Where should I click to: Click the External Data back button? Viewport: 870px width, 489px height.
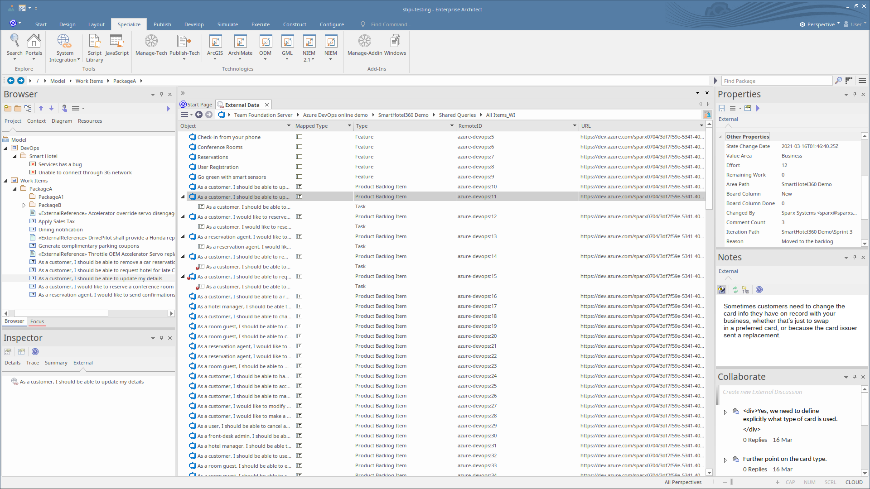pos(199,115)
